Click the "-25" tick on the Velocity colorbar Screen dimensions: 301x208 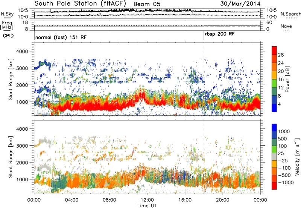pyautogui.click(x=283, y=160)
